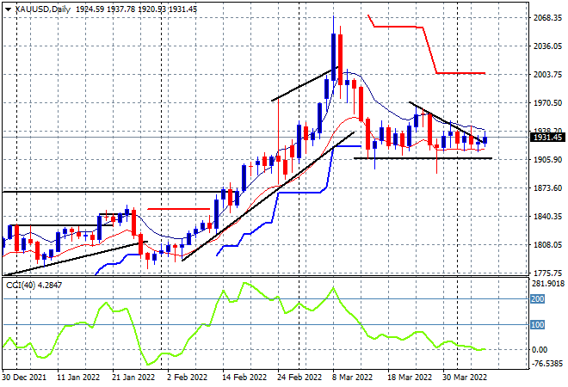Click the 200 level marker on CCI

point(537,299)
